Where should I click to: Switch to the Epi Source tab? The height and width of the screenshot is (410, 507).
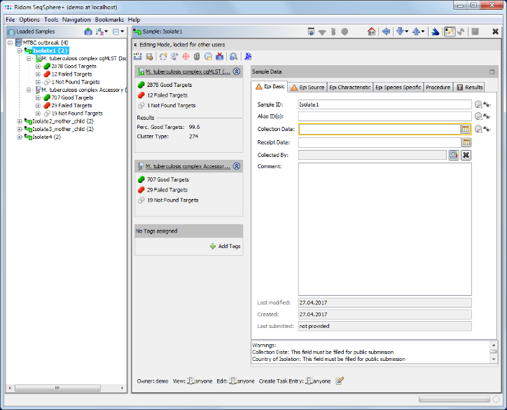click(x=307, y=88)
